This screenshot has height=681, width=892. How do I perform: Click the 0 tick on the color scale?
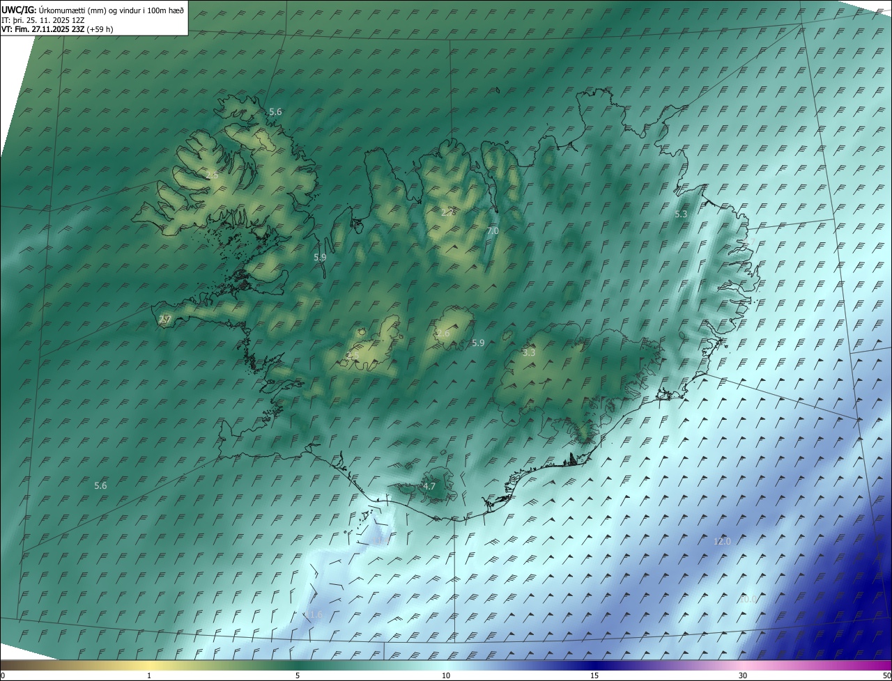coord(2,676)
